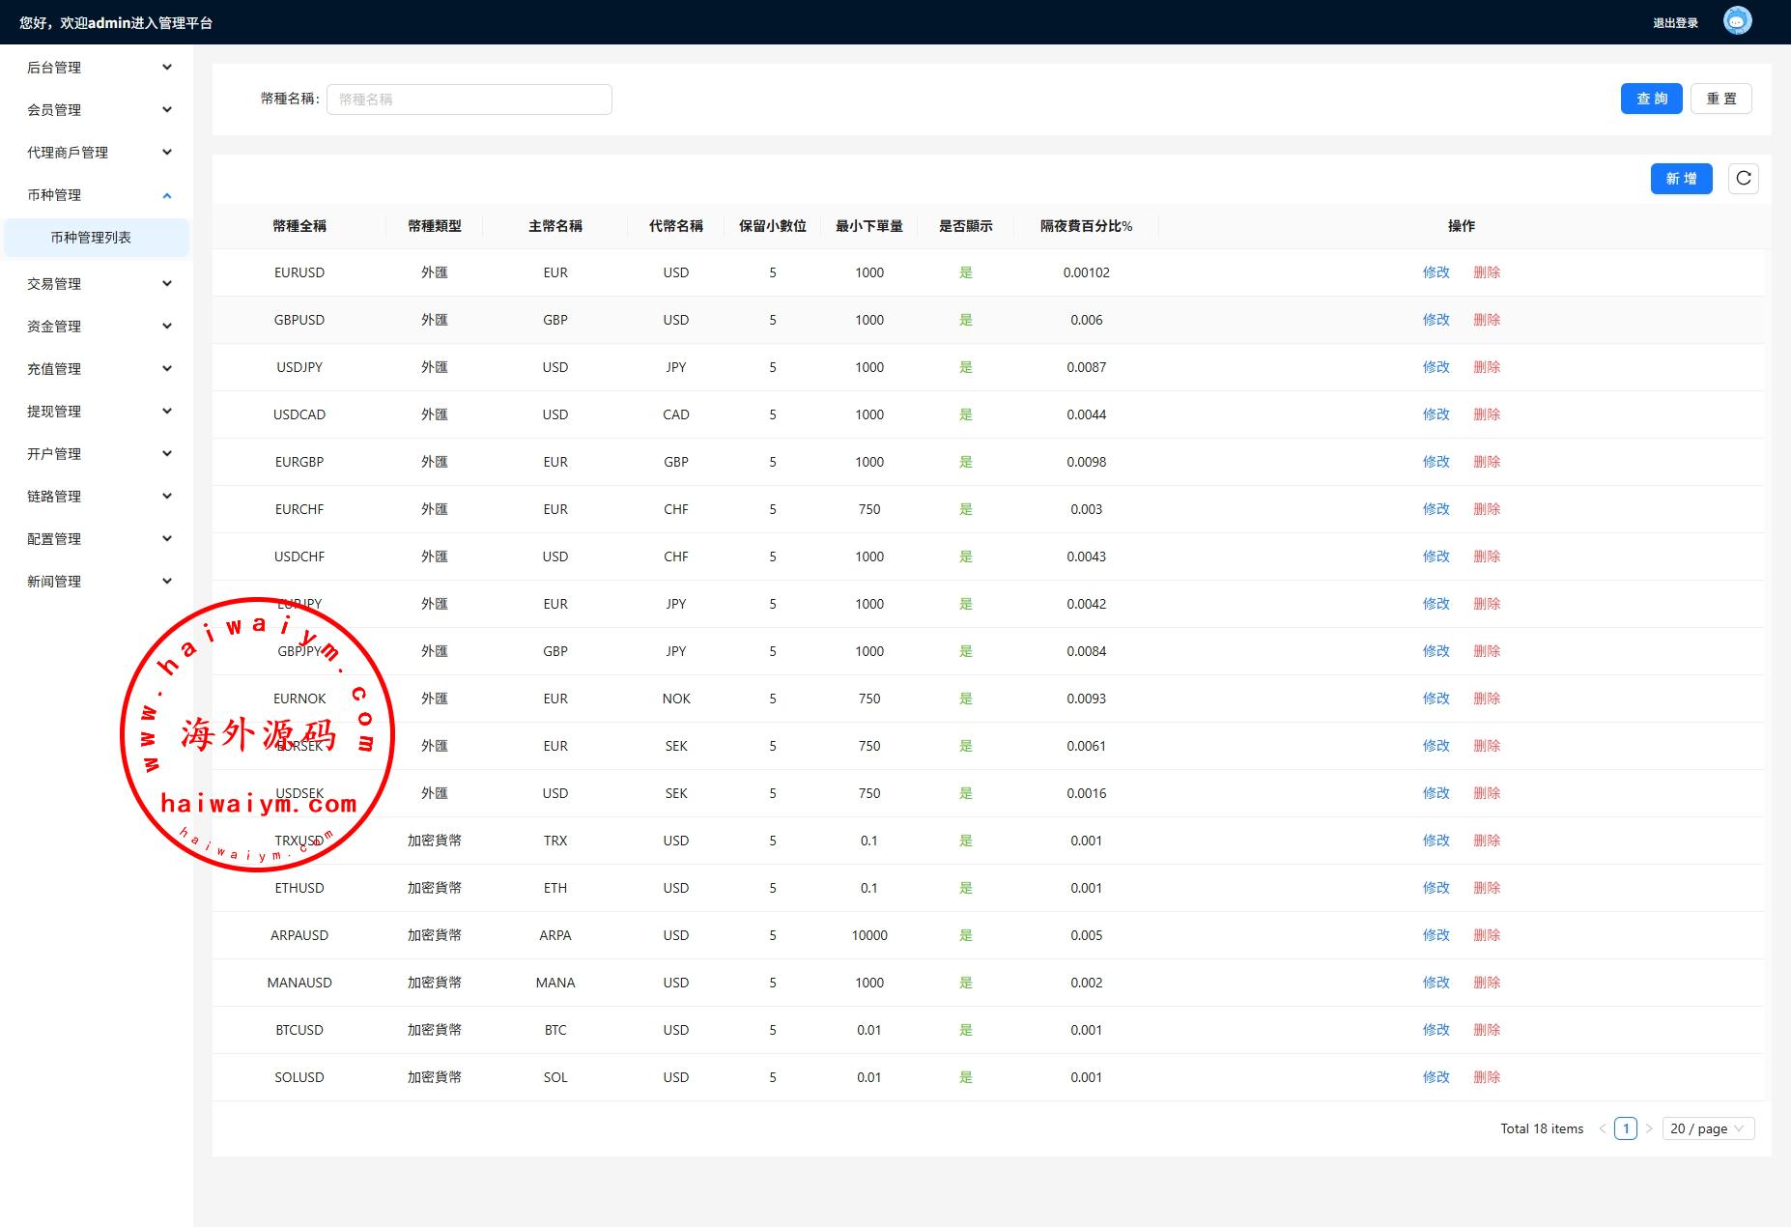Select page 1 in pagination
Viewport: 1791px width, 1227px height.
1626,1128
